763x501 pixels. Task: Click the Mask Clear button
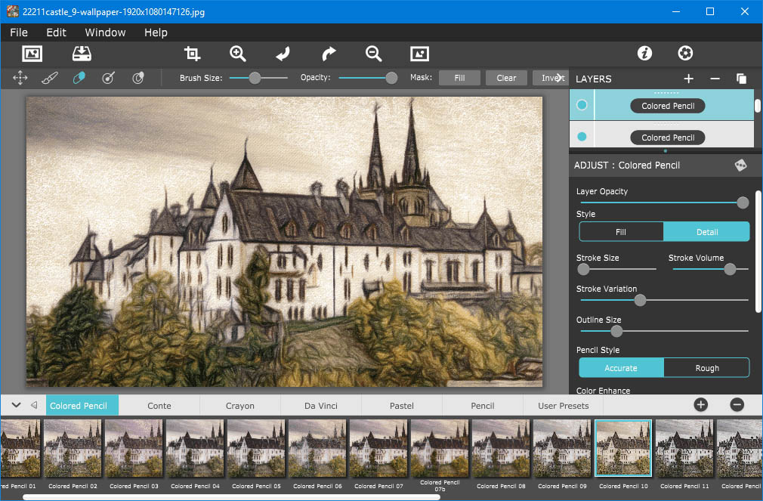(x=506, y=78)
